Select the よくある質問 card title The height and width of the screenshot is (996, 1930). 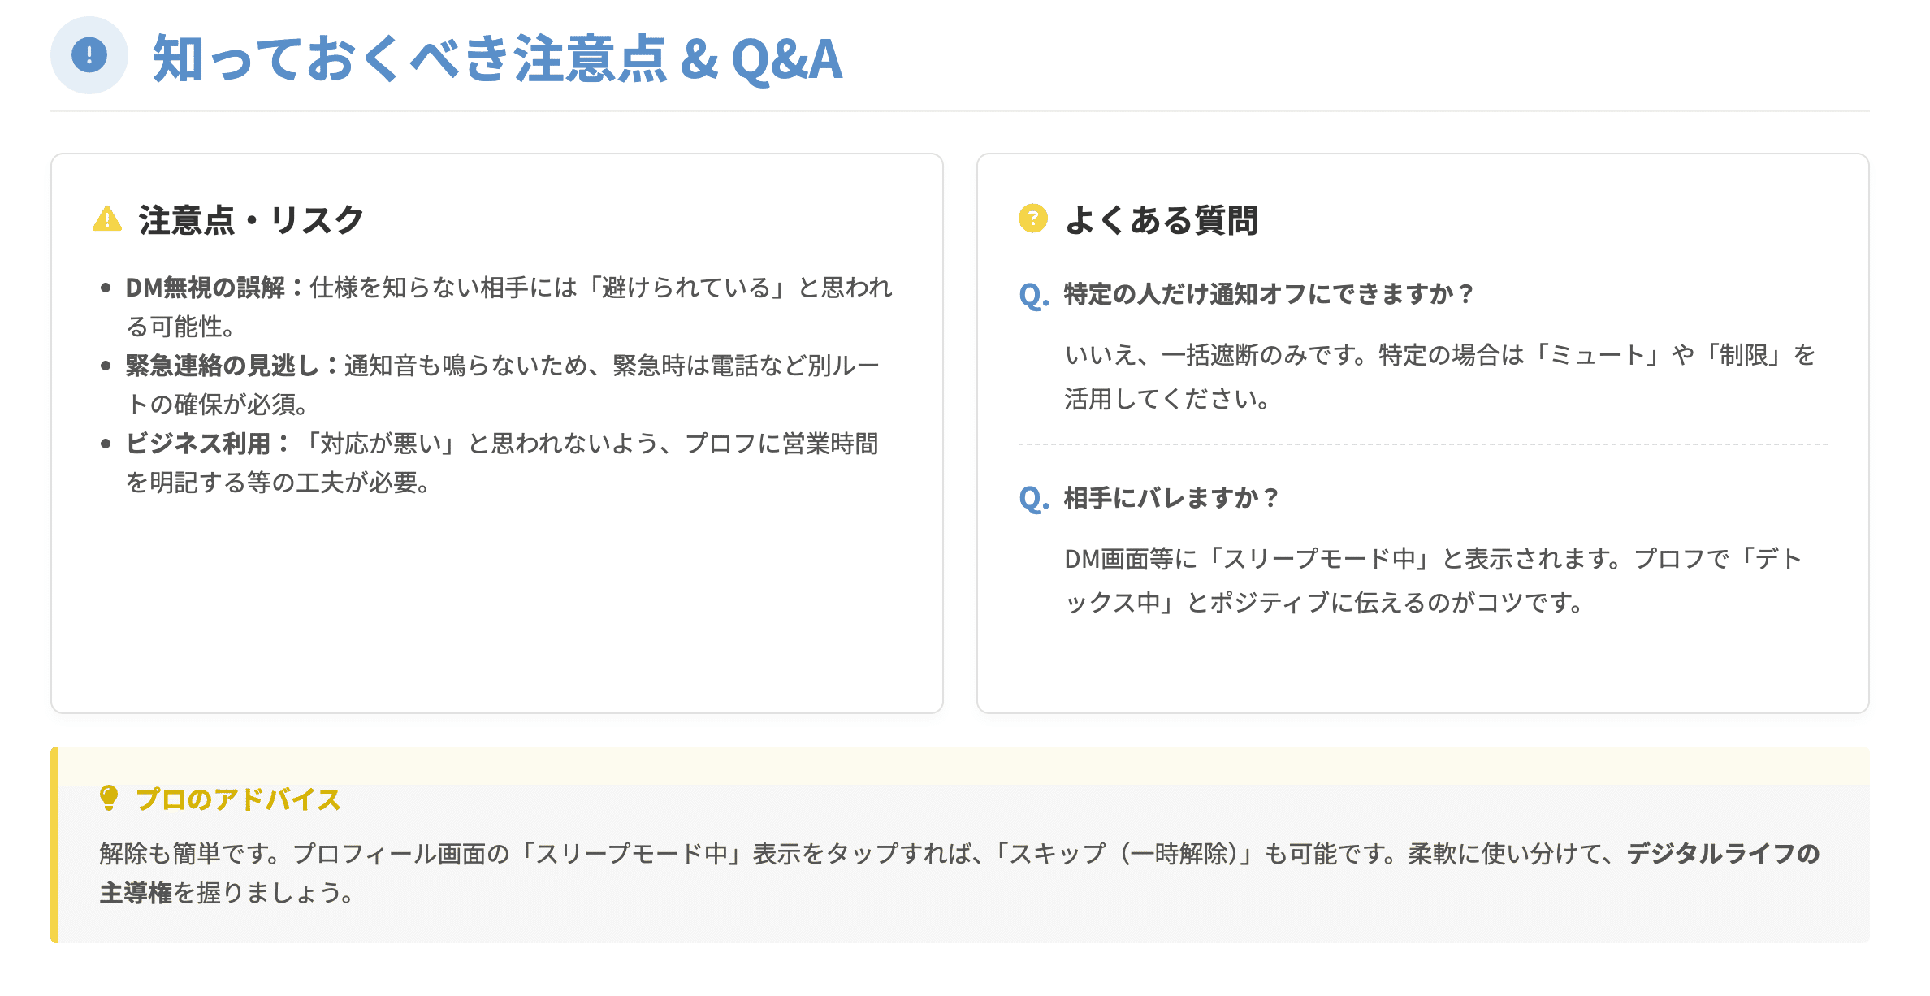pos(1162,220)
